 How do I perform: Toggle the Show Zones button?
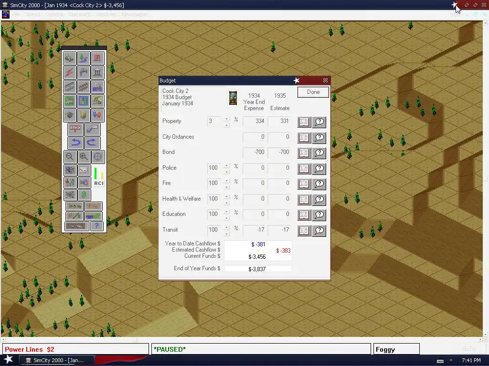click(x=93, y=216)
